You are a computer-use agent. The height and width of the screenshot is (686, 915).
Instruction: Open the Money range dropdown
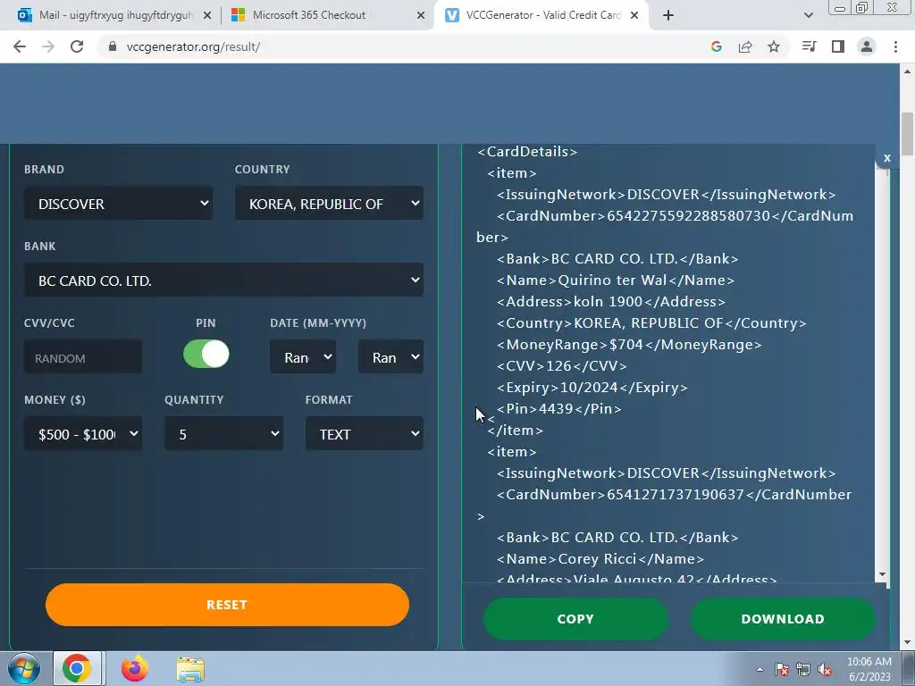[83, 433]
